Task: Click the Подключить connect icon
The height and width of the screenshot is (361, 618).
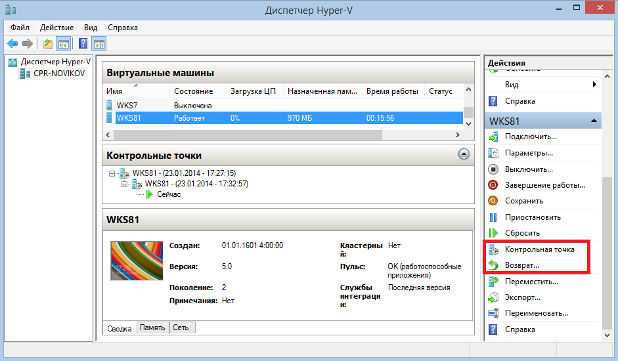Action: click(x=494, y=137)
